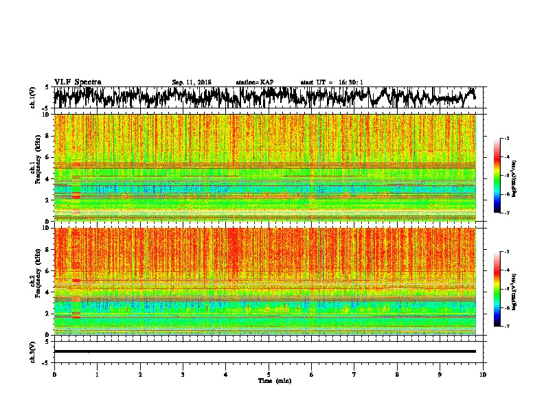Click the "ch.1(V)" waveform axis label
The width and height of the screenshot is (544, 420).
(x=33, y=97)
